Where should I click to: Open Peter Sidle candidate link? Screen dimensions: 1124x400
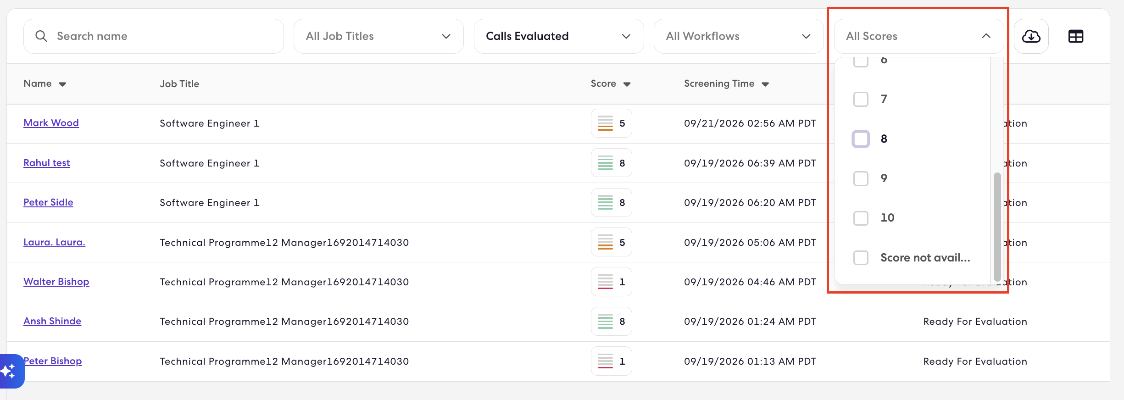coord(48,202)
